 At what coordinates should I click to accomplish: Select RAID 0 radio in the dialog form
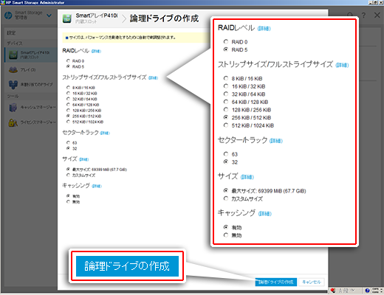[x=68, y=60]
